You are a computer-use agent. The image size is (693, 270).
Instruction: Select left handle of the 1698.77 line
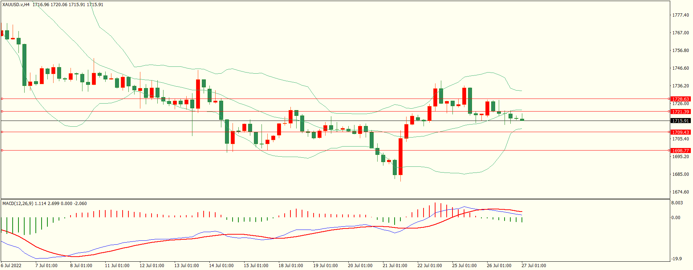pyautogui.click(x=2, y=151)
